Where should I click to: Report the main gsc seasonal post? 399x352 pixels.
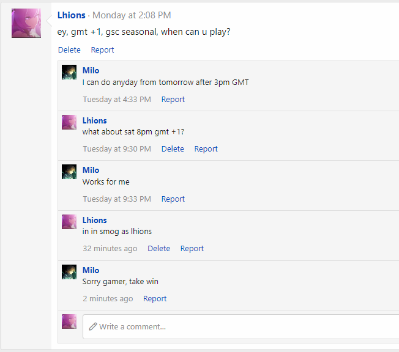(102, 50)
